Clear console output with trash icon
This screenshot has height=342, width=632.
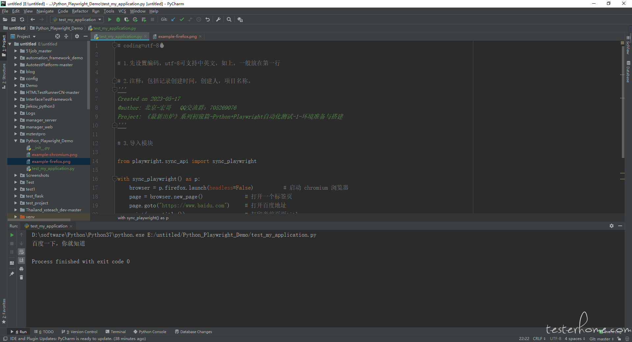21,277
